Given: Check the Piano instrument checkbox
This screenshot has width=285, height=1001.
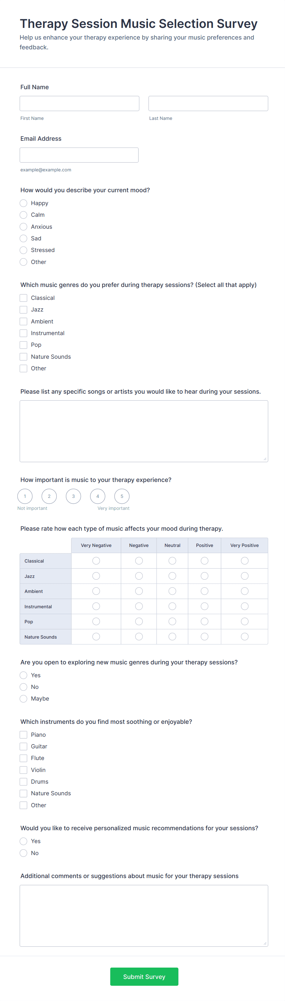Looking at the screenshot, I should (x=24, y=735).
